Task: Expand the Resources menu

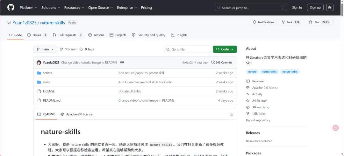Action: (74, 7)
